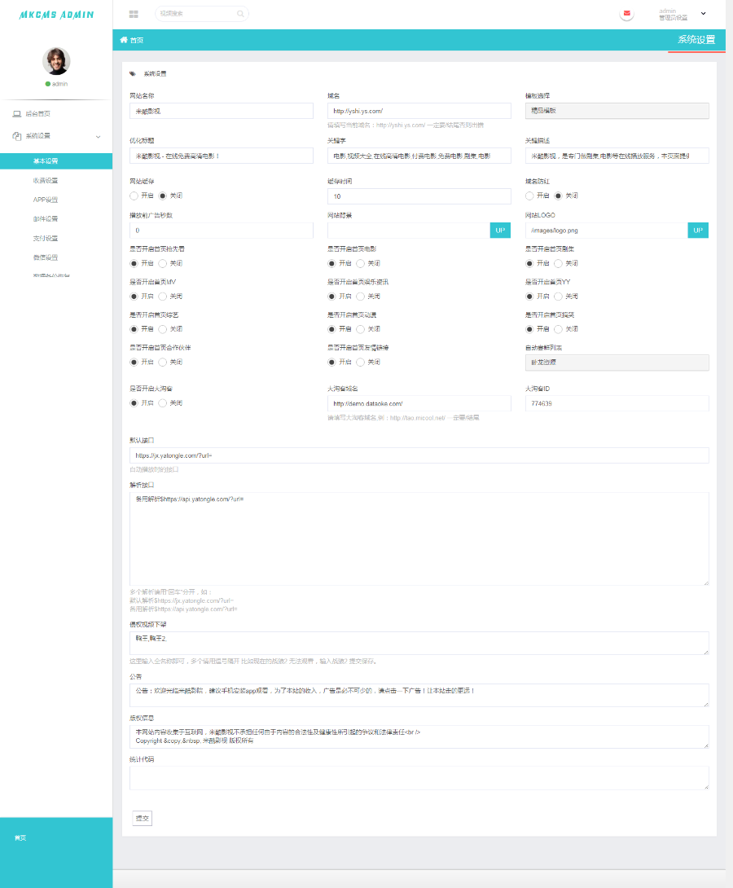The width and height of the screenshot is (733, 888).
Task: Select 关闭 under 是否开启首页剧集
Action: click(559, 263)
